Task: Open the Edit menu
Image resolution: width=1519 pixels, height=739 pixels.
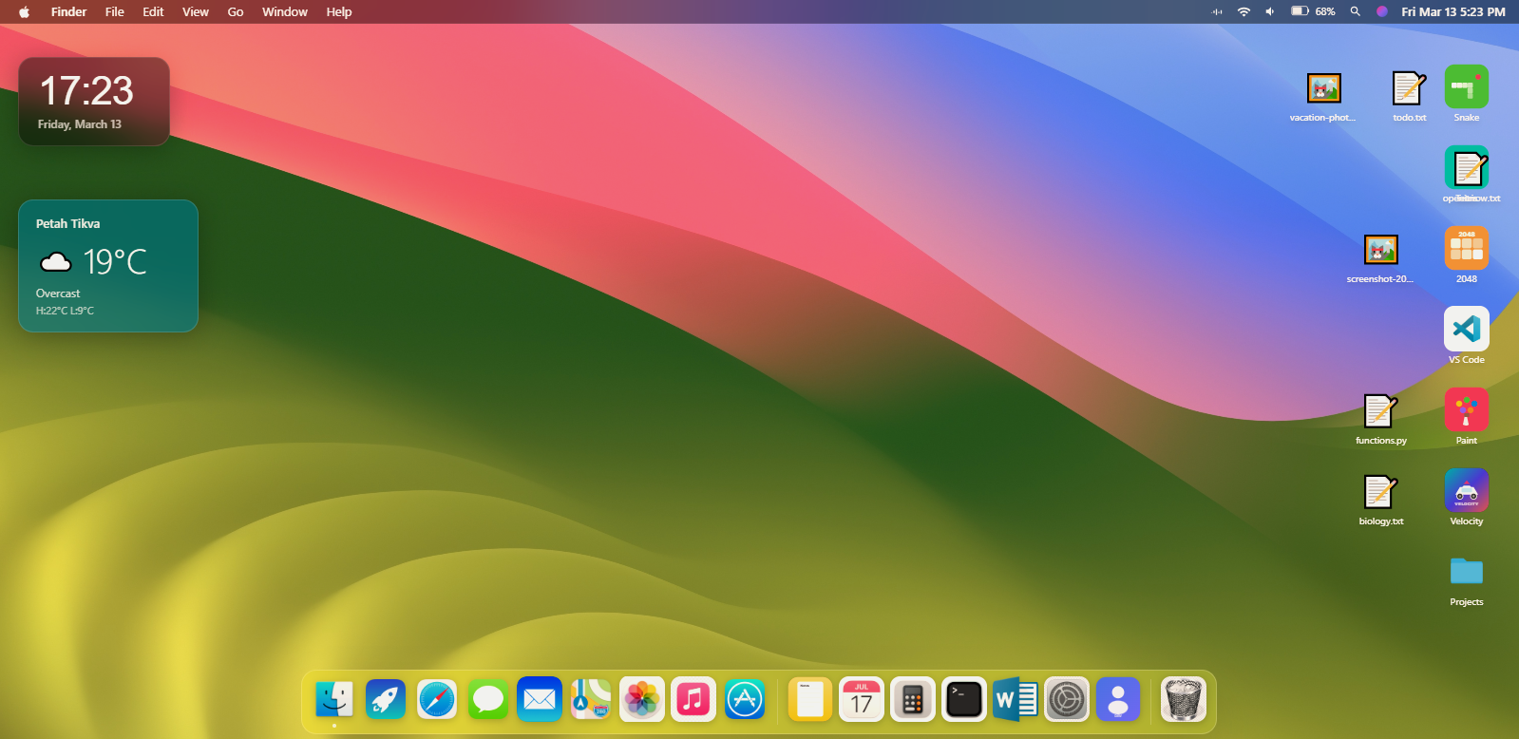Action: 153,11
